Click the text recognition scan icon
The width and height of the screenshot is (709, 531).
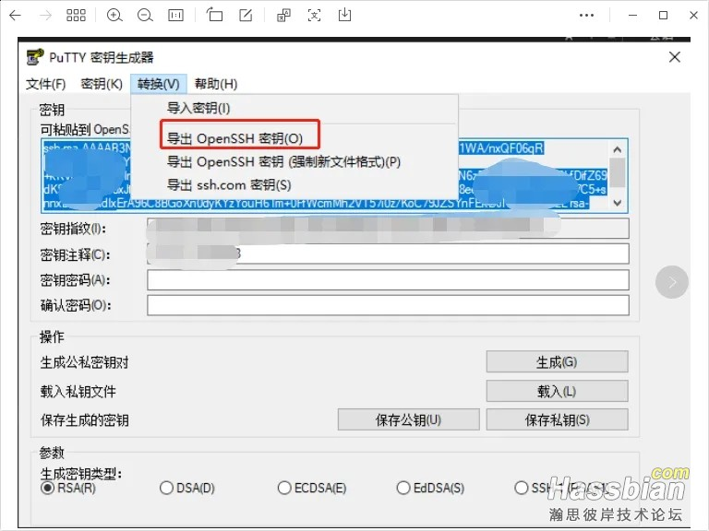pos(314,16)
